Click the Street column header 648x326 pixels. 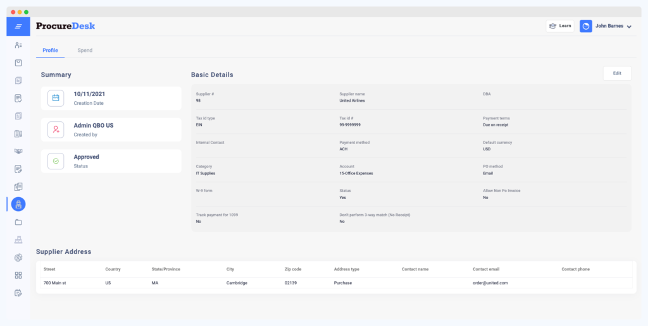(x=49, y=269)
